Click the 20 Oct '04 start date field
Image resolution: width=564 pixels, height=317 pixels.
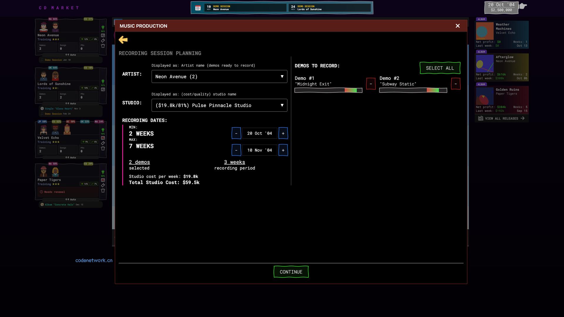click(x=260, y=133)
